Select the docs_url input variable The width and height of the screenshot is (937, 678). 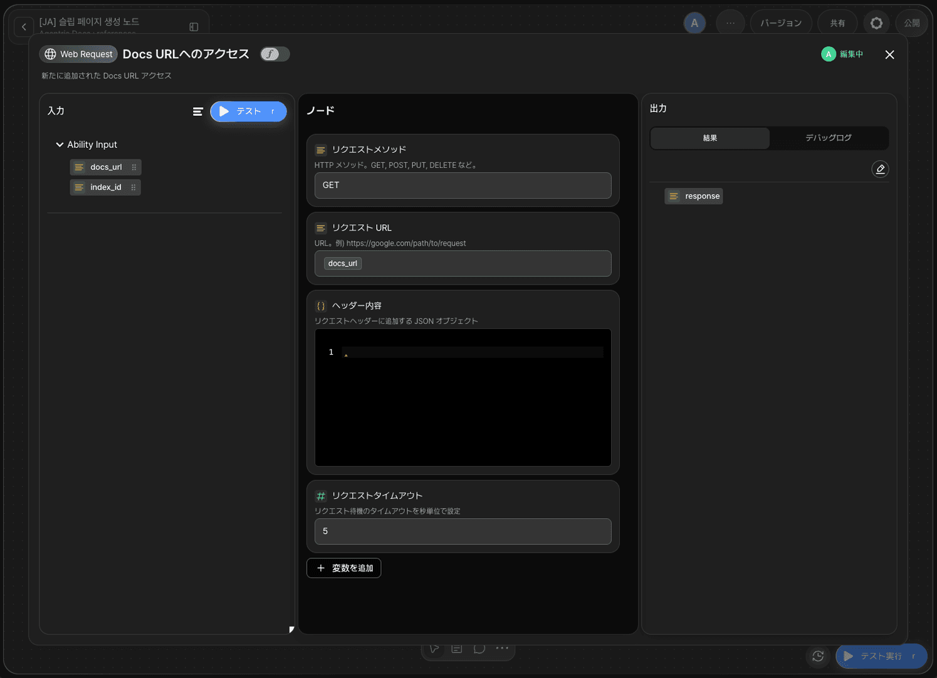(x=105, y=167)
